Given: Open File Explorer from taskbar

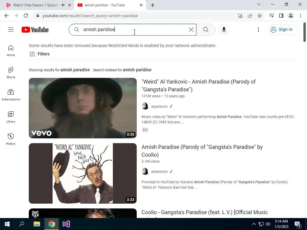Looking at the screenshot, I should [x=37, y=224].
